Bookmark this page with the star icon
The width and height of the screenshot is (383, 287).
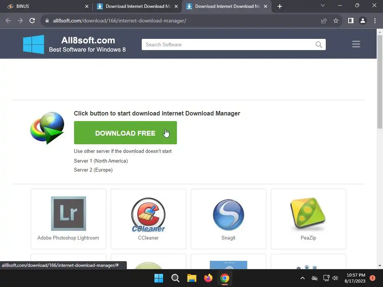tap(336, 21)
